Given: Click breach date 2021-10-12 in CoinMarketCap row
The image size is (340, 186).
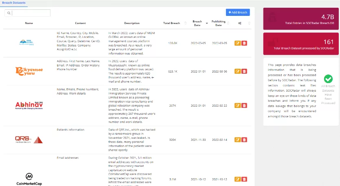Looking at the screenshot, I should click(x=198, y=179).
